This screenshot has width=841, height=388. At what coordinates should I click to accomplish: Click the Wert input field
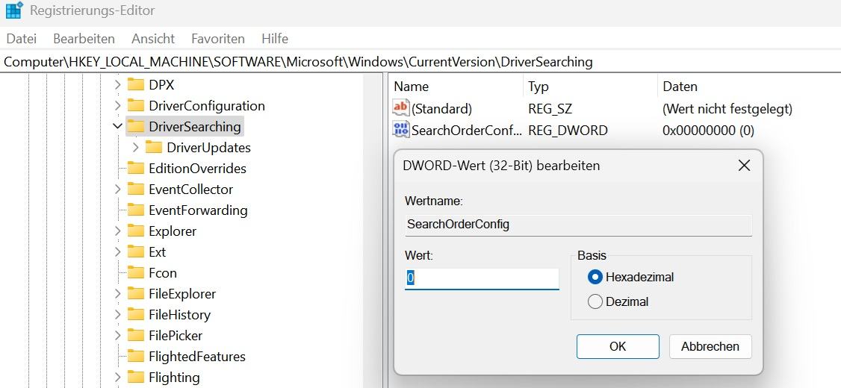point(482,278)
